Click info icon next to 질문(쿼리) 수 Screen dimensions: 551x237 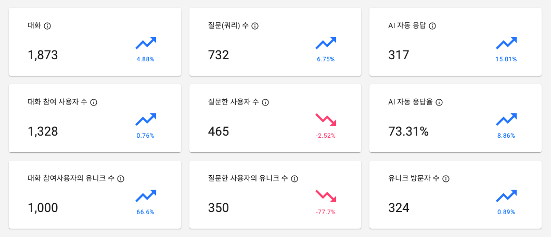click(x=255, y=26)
